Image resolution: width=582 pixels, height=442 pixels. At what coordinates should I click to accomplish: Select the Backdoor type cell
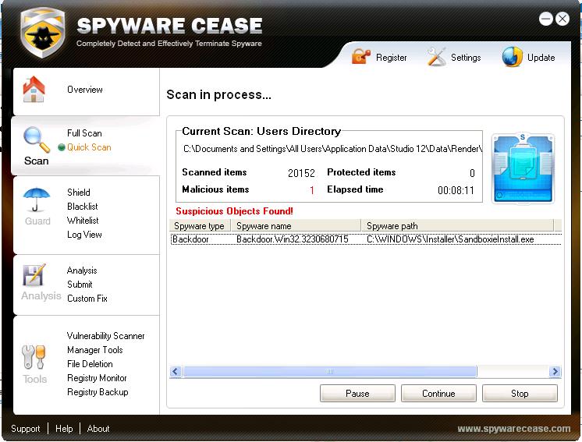point(190,239)
